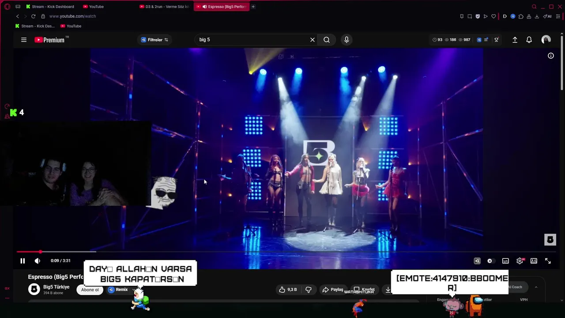
Task: Open the vidIQ list menu with blue dot
Action: 486,40
